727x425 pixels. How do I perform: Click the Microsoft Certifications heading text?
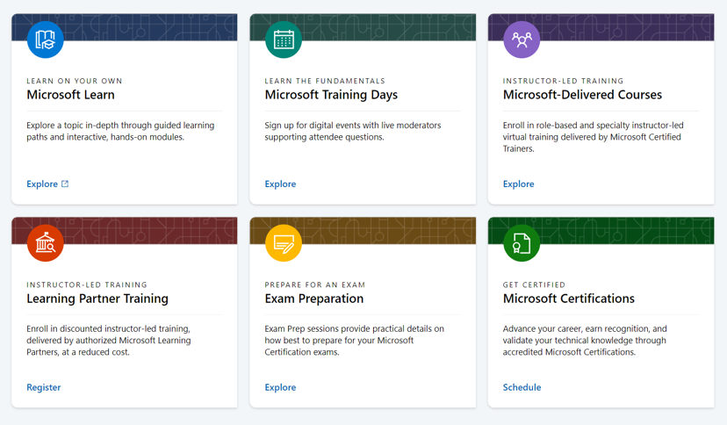tap(568, 299)
